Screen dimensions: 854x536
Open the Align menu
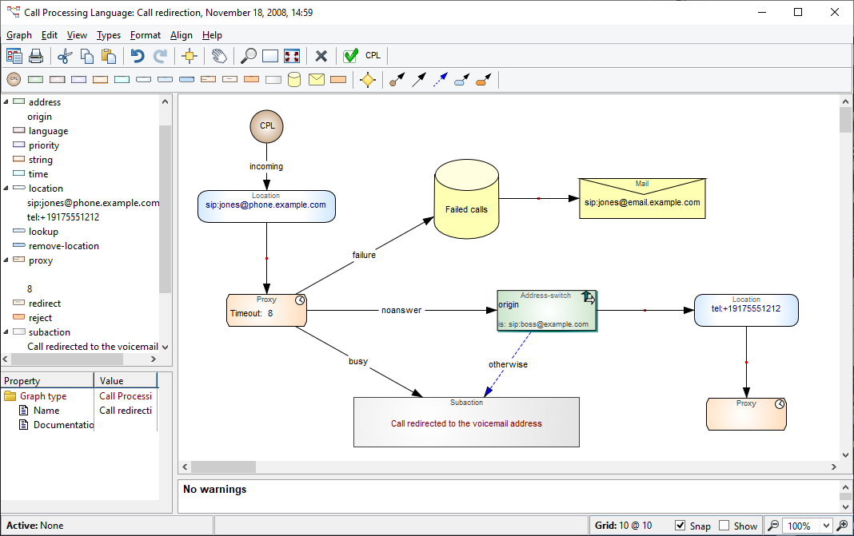click(182, 35)
